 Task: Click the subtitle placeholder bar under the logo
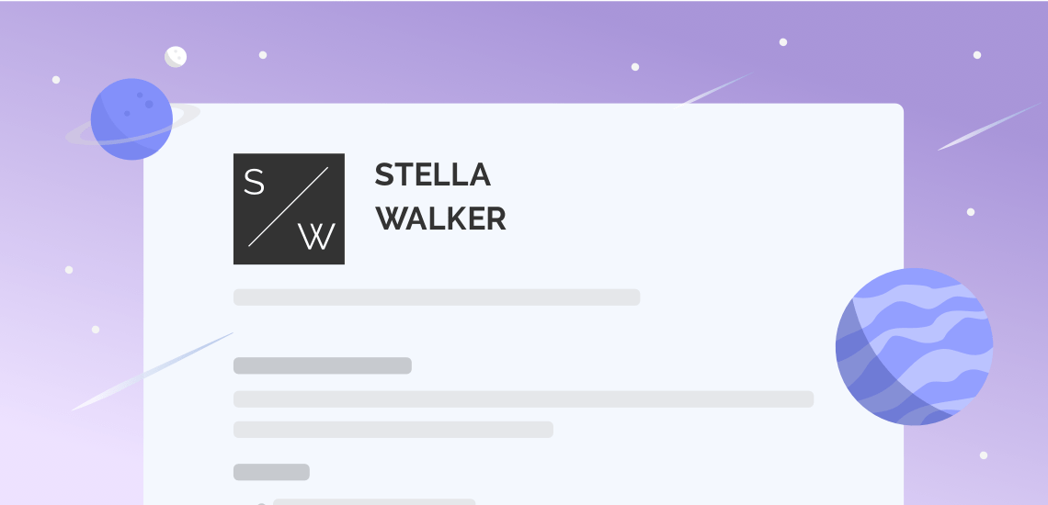coord(437,297)
